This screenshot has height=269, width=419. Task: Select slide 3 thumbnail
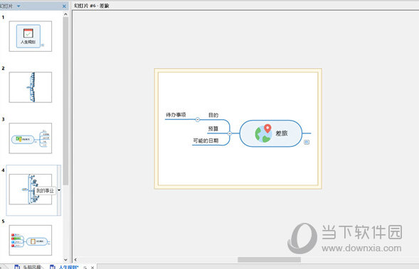pyautogui.click(x=31, y=138)
